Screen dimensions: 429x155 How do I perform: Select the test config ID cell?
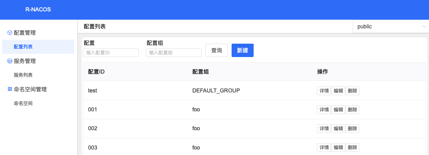(93, 90)
